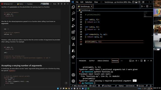Open the notifications bell in status bar

pos(151,86)
